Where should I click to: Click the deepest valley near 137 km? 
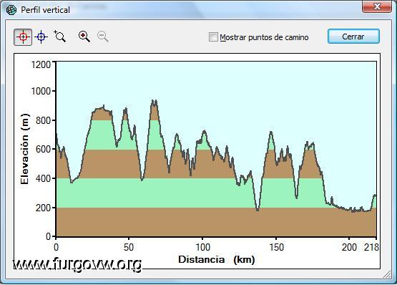point(258,210)
